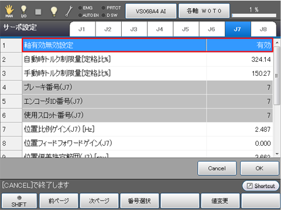Open the wrench tool icon
This screenshot has height=210, width=281.
pyautogui.click(x=69, y=11)
